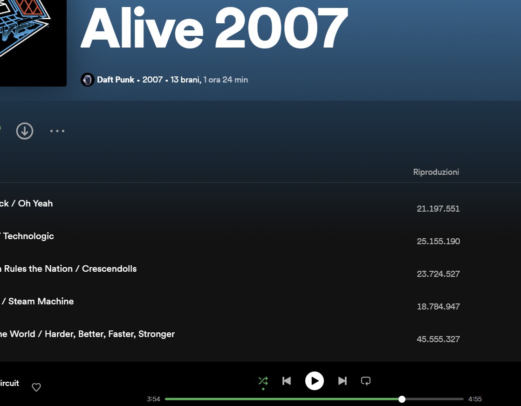Skip to the previous track
The width and height of the screenshot is (521, 406).
[287, 381]
